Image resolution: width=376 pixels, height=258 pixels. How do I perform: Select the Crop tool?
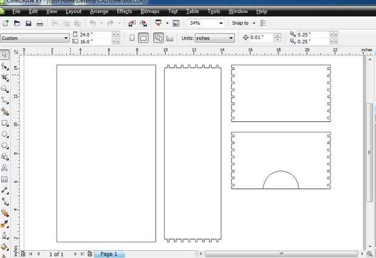tap(5, 78)
